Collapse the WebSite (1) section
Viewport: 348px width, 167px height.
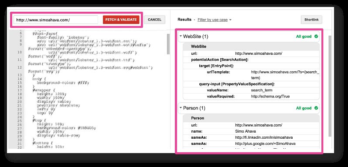pos(181,36)
